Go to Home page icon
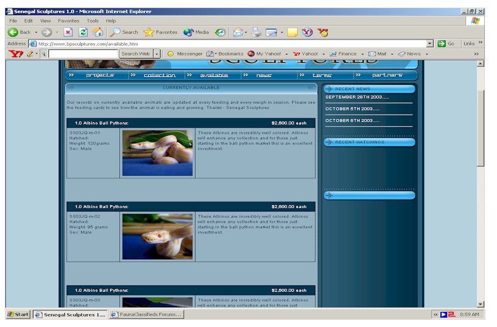This screenshot has width=497, height=327. click(98, 32)
